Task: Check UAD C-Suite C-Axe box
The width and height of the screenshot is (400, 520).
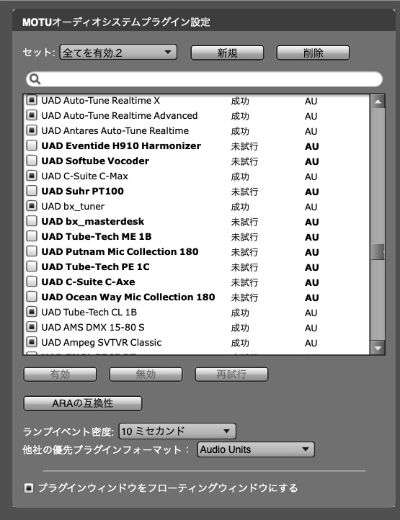Action: pyautogui.click(x=32, y=282)
